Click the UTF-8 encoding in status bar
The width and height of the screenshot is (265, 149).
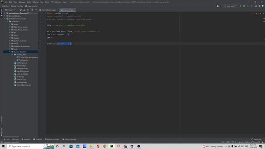pyautogui.click(x=234, y=142)
